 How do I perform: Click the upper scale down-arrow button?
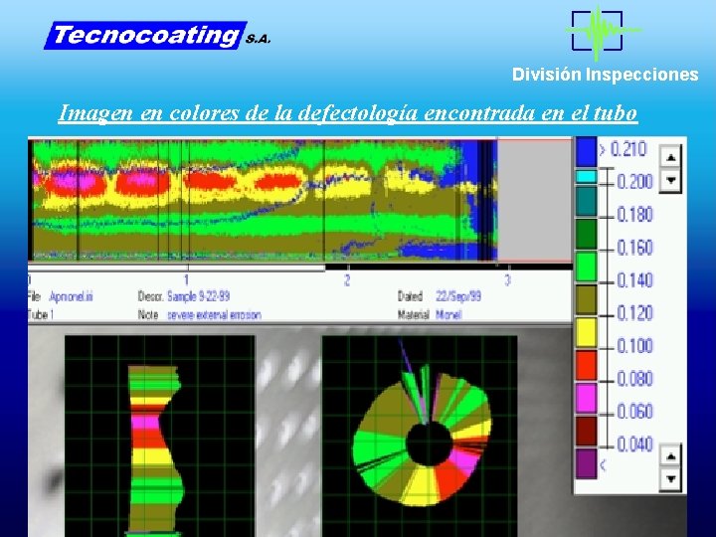[x=670, y=180]
